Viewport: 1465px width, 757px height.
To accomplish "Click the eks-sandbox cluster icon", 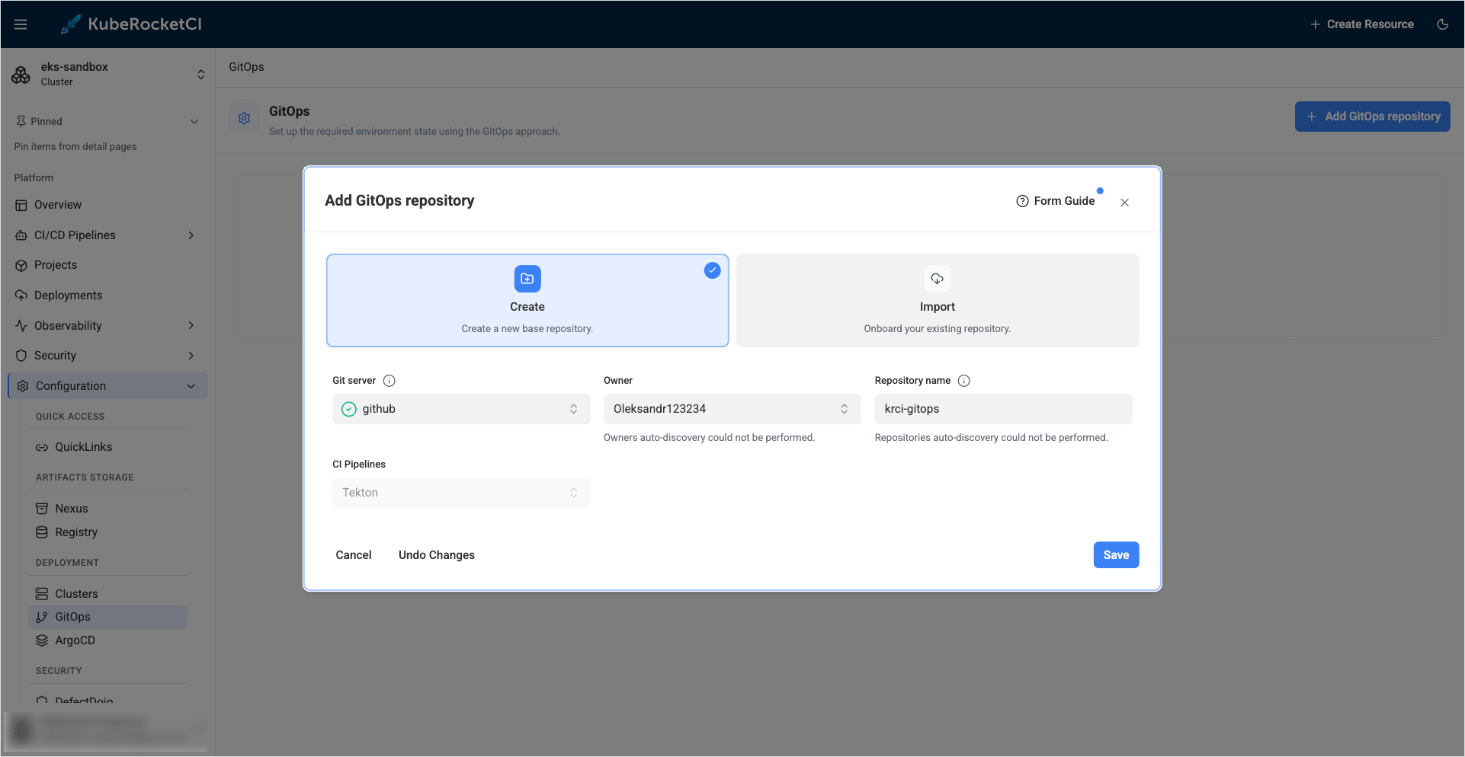I will point(21,74).
